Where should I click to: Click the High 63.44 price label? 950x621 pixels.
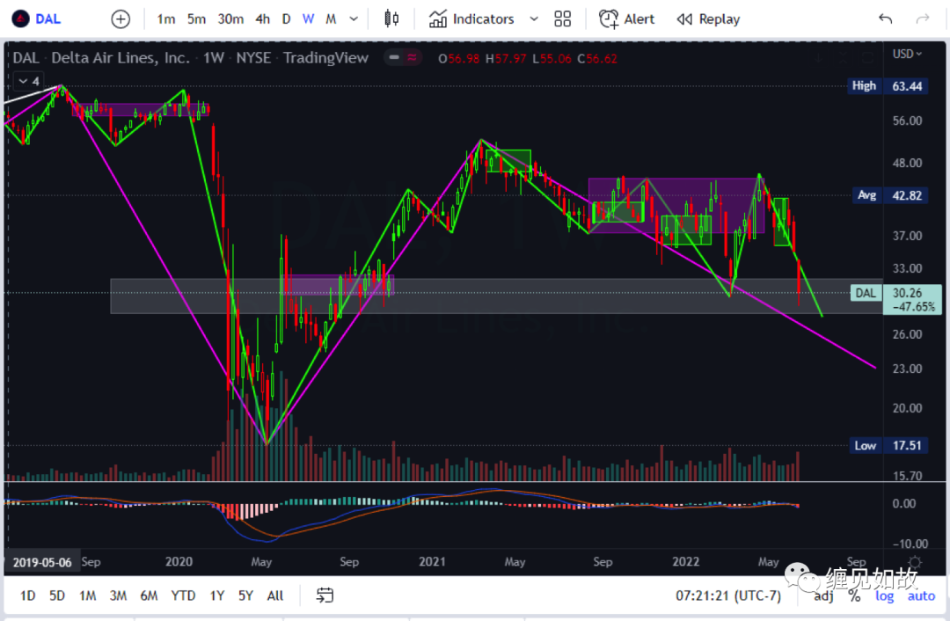click(888, 86)
